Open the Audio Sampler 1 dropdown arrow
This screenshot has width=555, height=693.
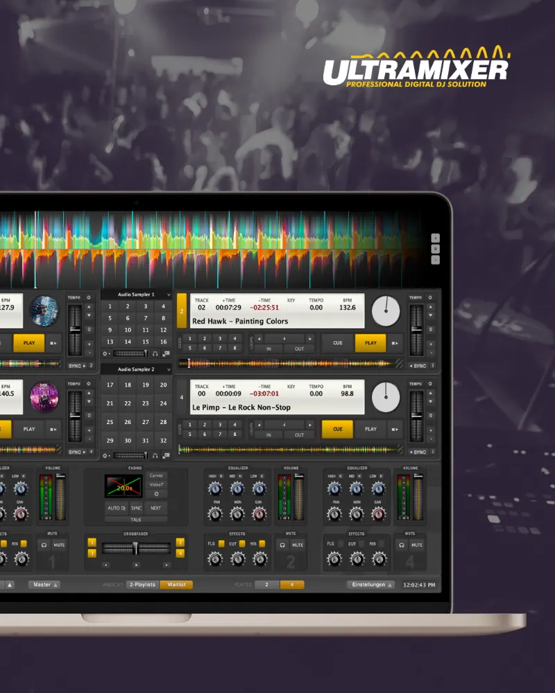[169, 295]
